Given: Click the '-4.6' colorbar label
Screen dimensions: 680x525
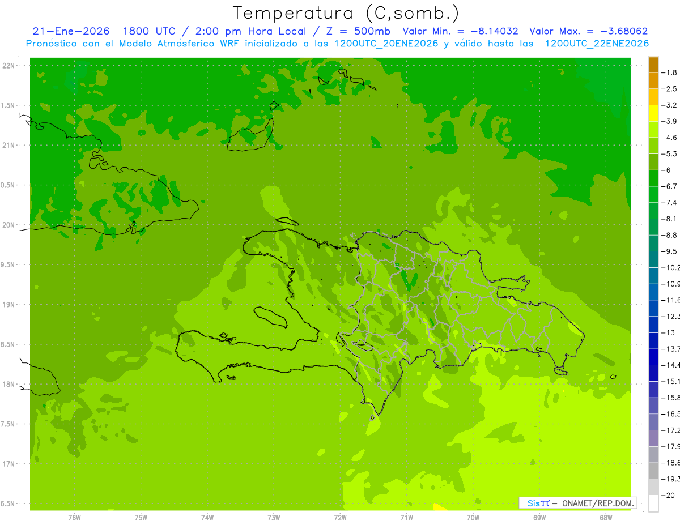Looking at the screenshot, I should pyautogui.click(x=670, y=138).
